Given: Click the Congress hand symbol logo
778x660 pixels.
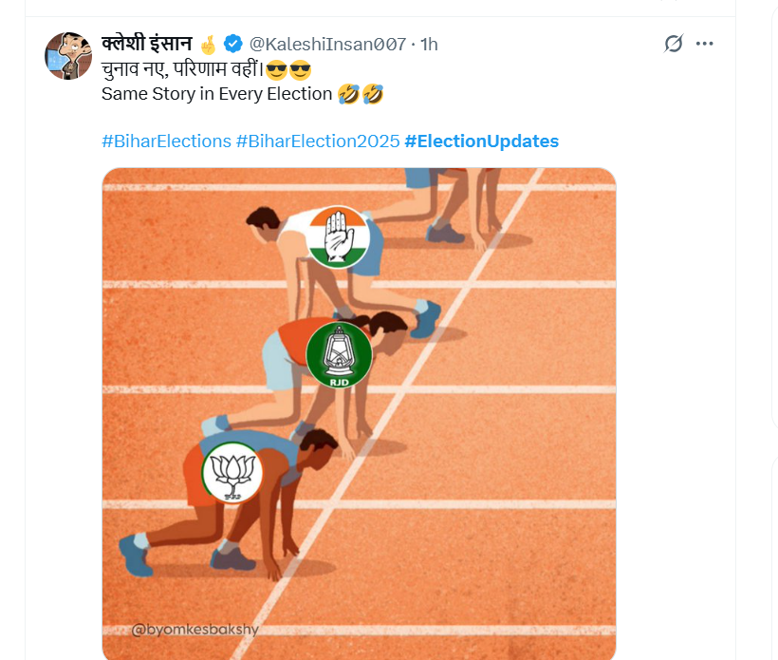Looking at the screenshot, I should (338, 236).
